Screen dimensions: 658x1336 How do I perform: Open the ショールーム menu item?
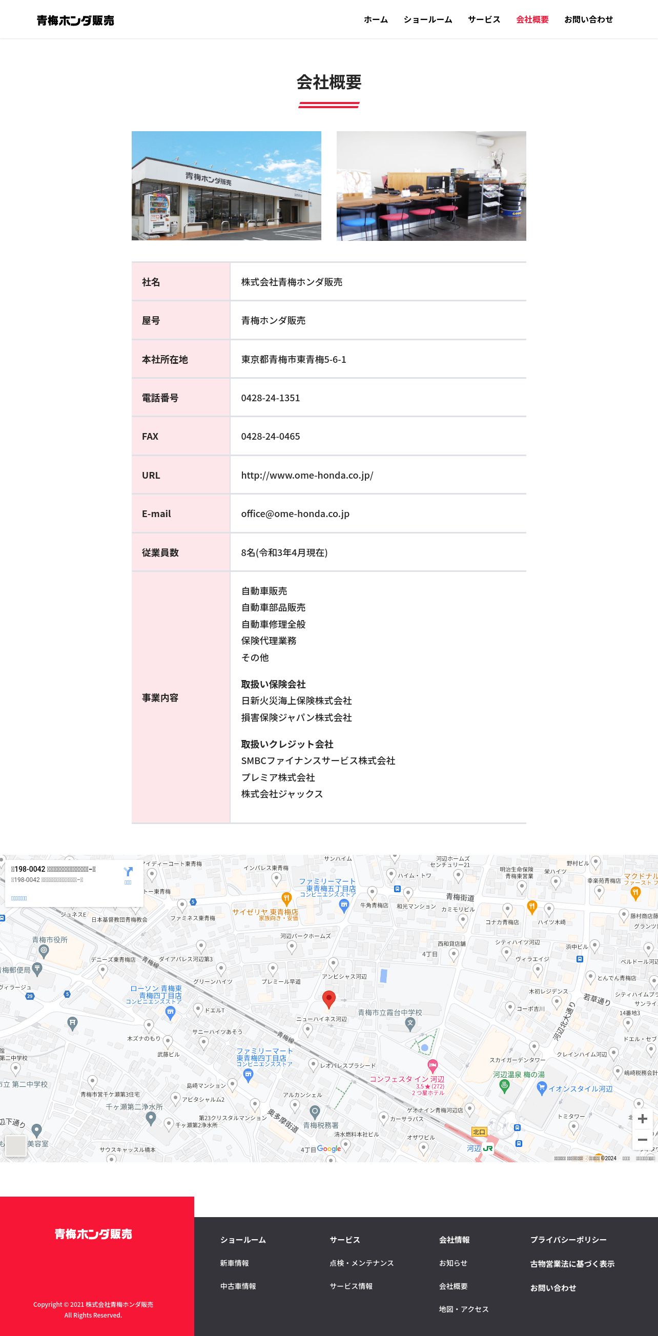pos(428,19)
